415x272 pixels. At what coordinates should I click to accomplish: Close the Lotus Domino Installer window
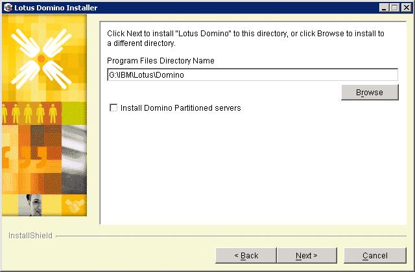(407, 8)
